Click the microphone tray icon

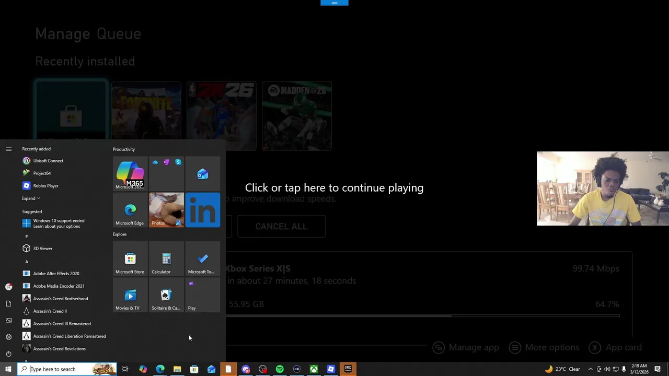624,369
